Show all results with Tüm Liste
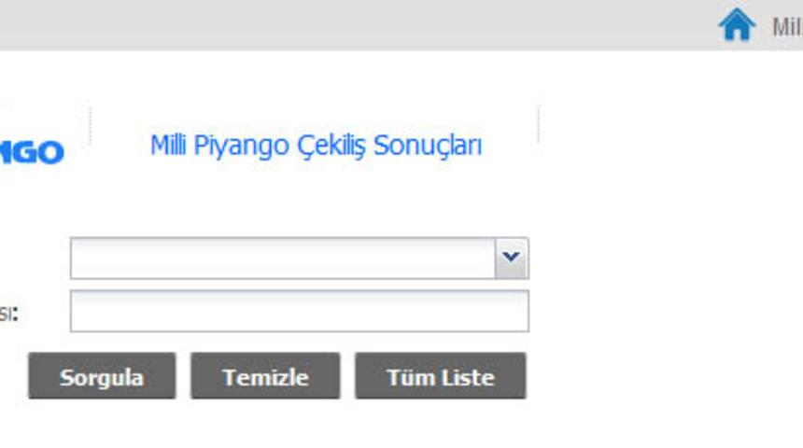 (x=441, y=375)
